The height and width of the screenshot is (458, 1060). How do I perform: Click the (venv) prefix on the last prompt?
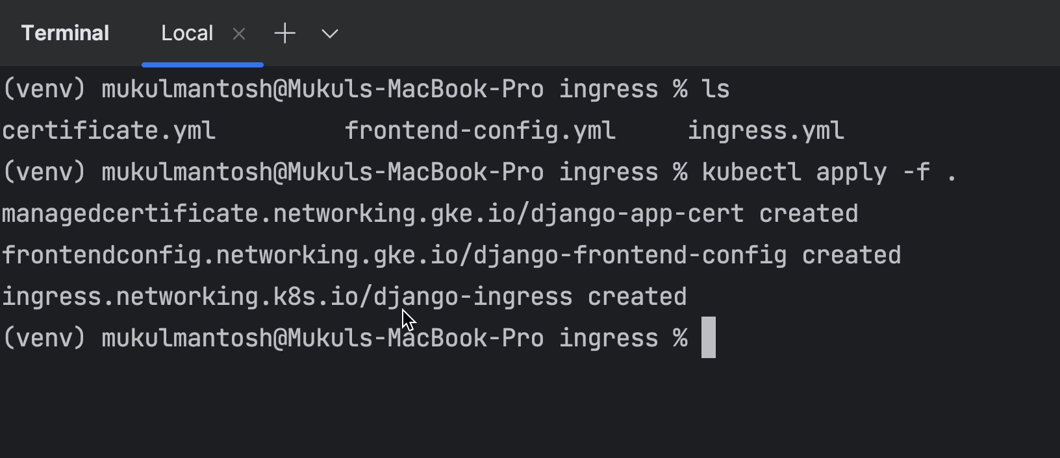pyautogui.click(x=44, y=339)
